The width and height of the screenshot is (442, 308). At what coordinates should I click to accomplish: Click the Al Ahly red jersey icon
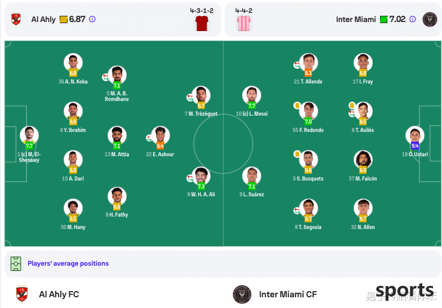pyautogui.click(x=202, y=23)
